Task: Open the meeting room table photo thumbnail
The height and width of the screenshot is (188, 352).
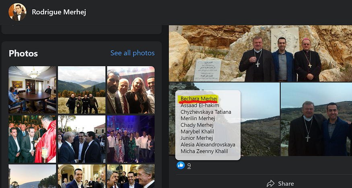Action: point(32,90)
